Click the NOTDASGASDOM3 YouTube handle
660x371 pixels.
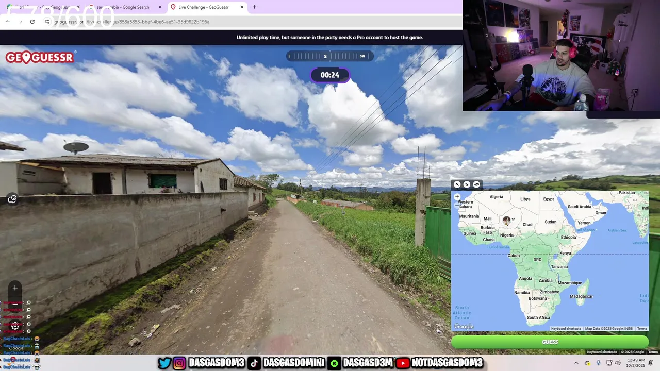[447, 363]
